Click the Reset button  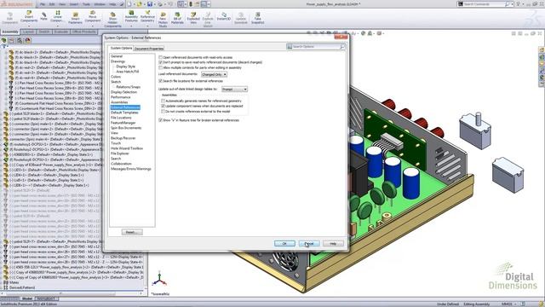(x=132, y=232)
